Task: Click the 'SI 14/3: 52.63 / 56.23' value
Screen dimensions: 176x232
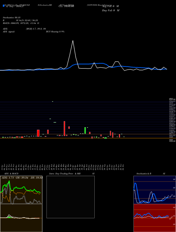Action: click(x=27, y=20)
